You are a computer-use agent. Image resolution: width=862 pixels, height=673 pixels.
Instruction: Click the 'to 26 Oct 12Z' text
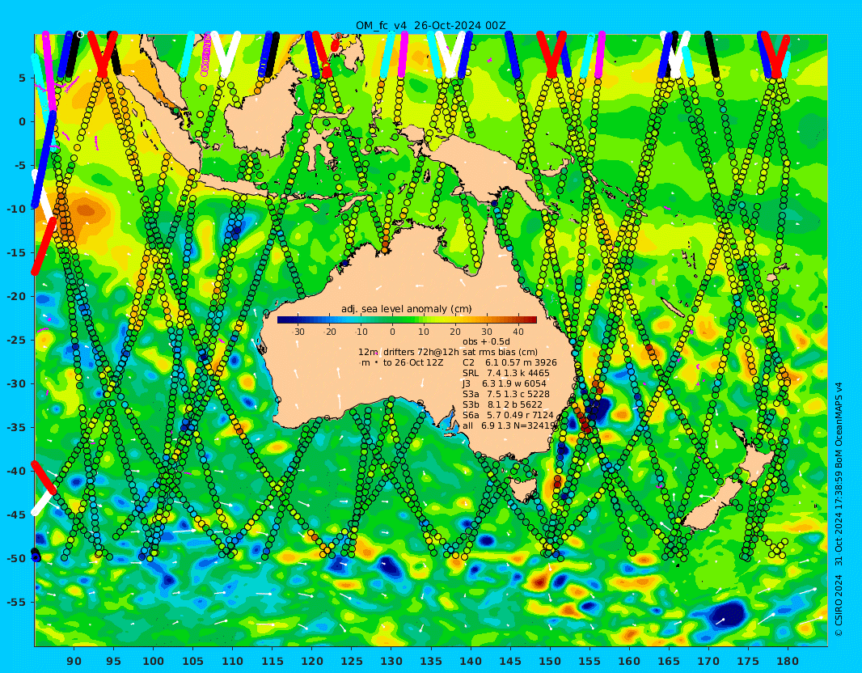click(413, 362)
